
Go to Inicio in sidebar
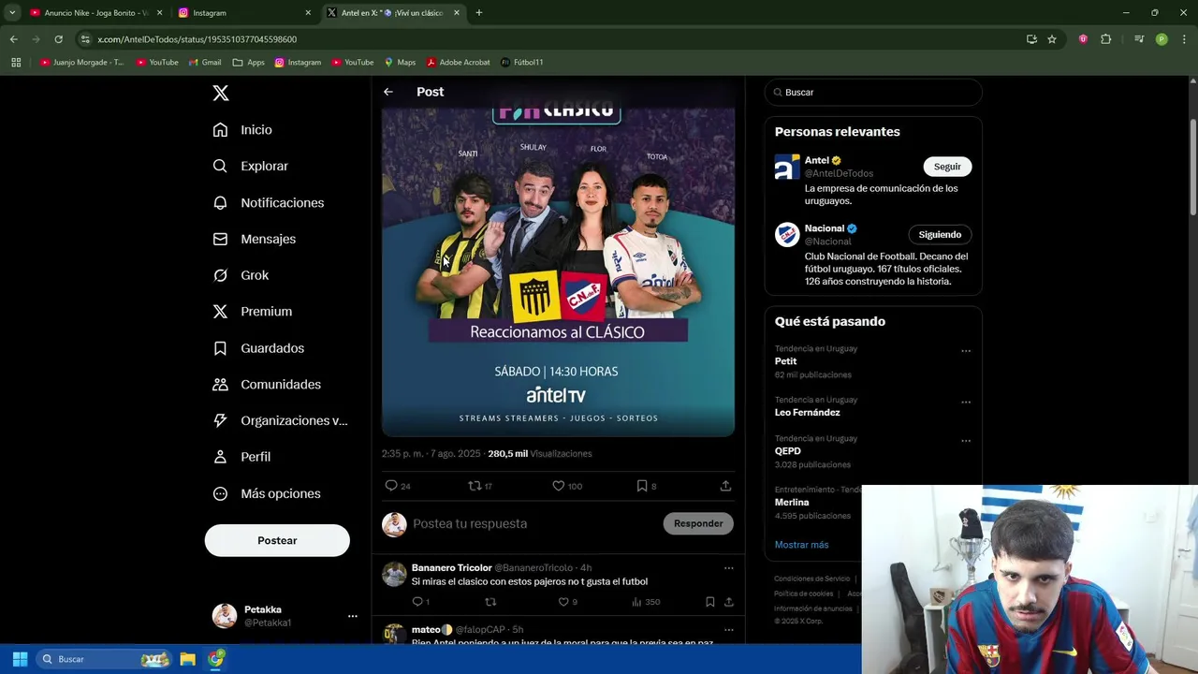(x=242, y=130)
